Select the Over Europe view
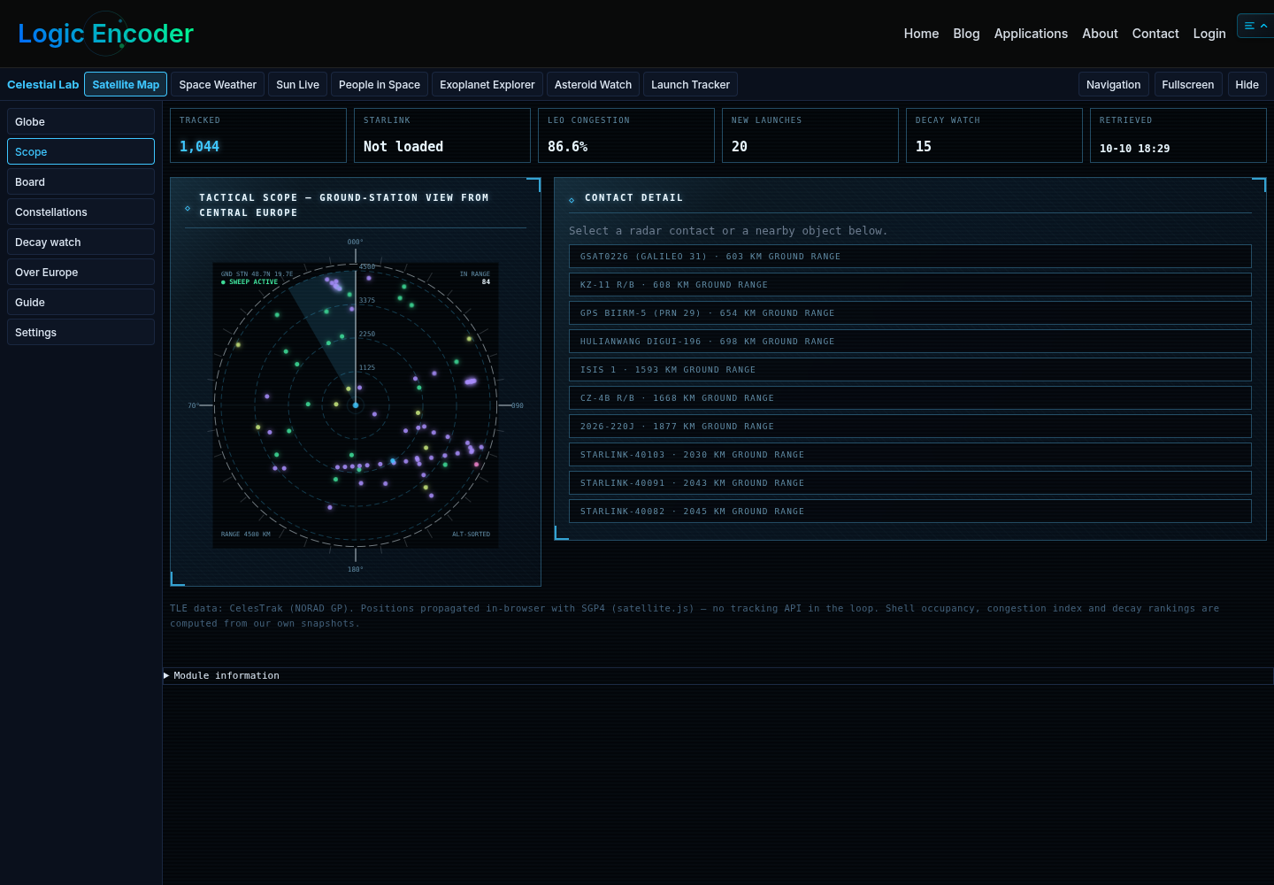The height and width of the screenshot is (885, 1274). (81, 272)
